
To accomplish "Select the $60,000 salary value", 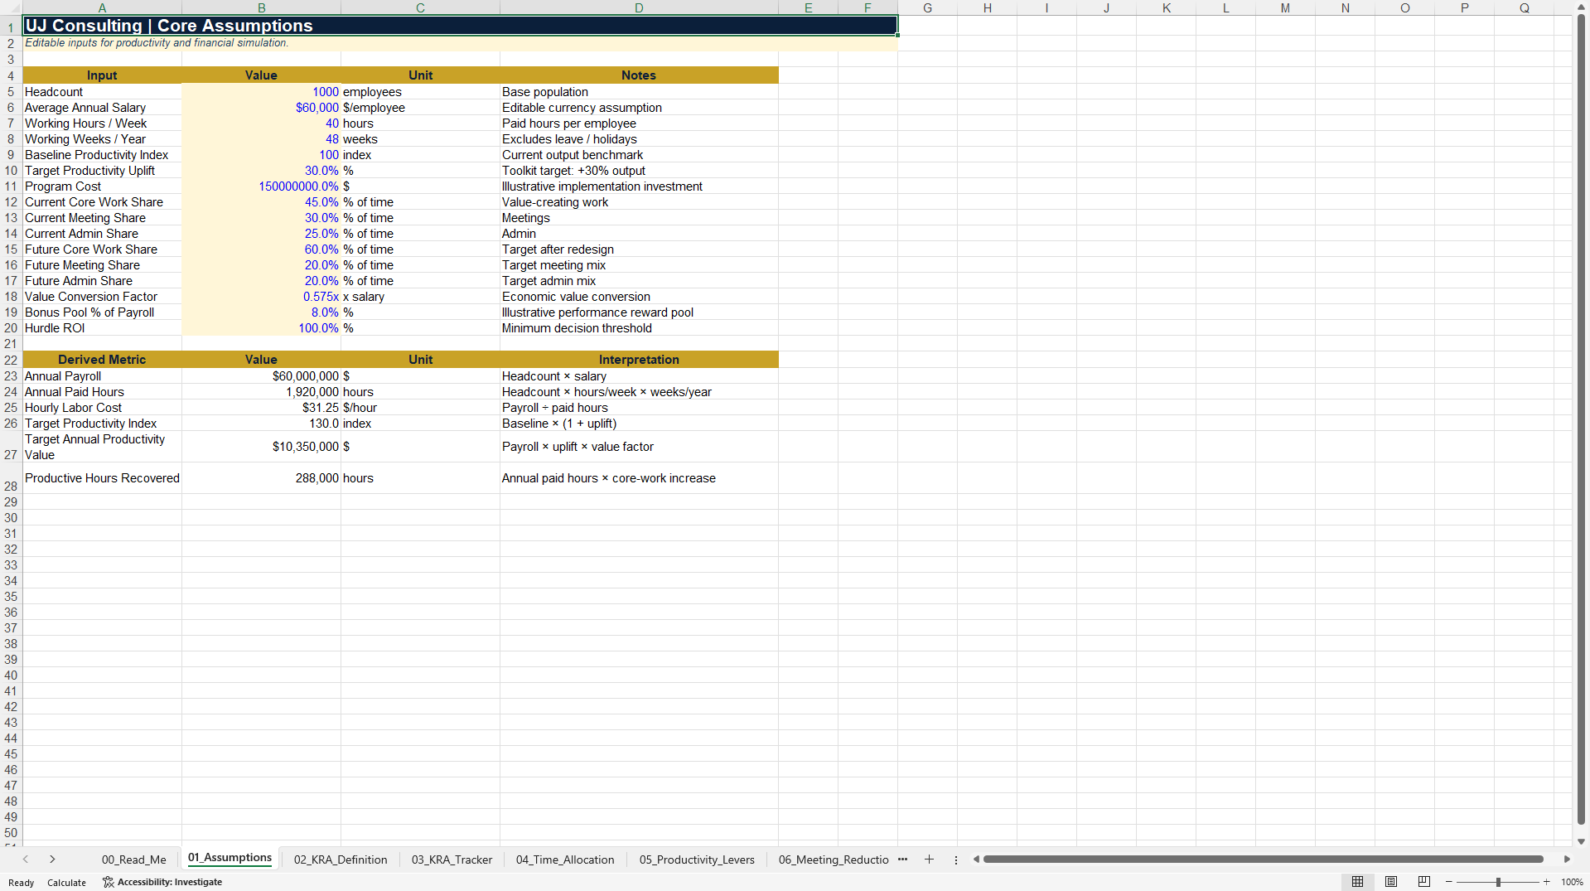I will [261, 108].
